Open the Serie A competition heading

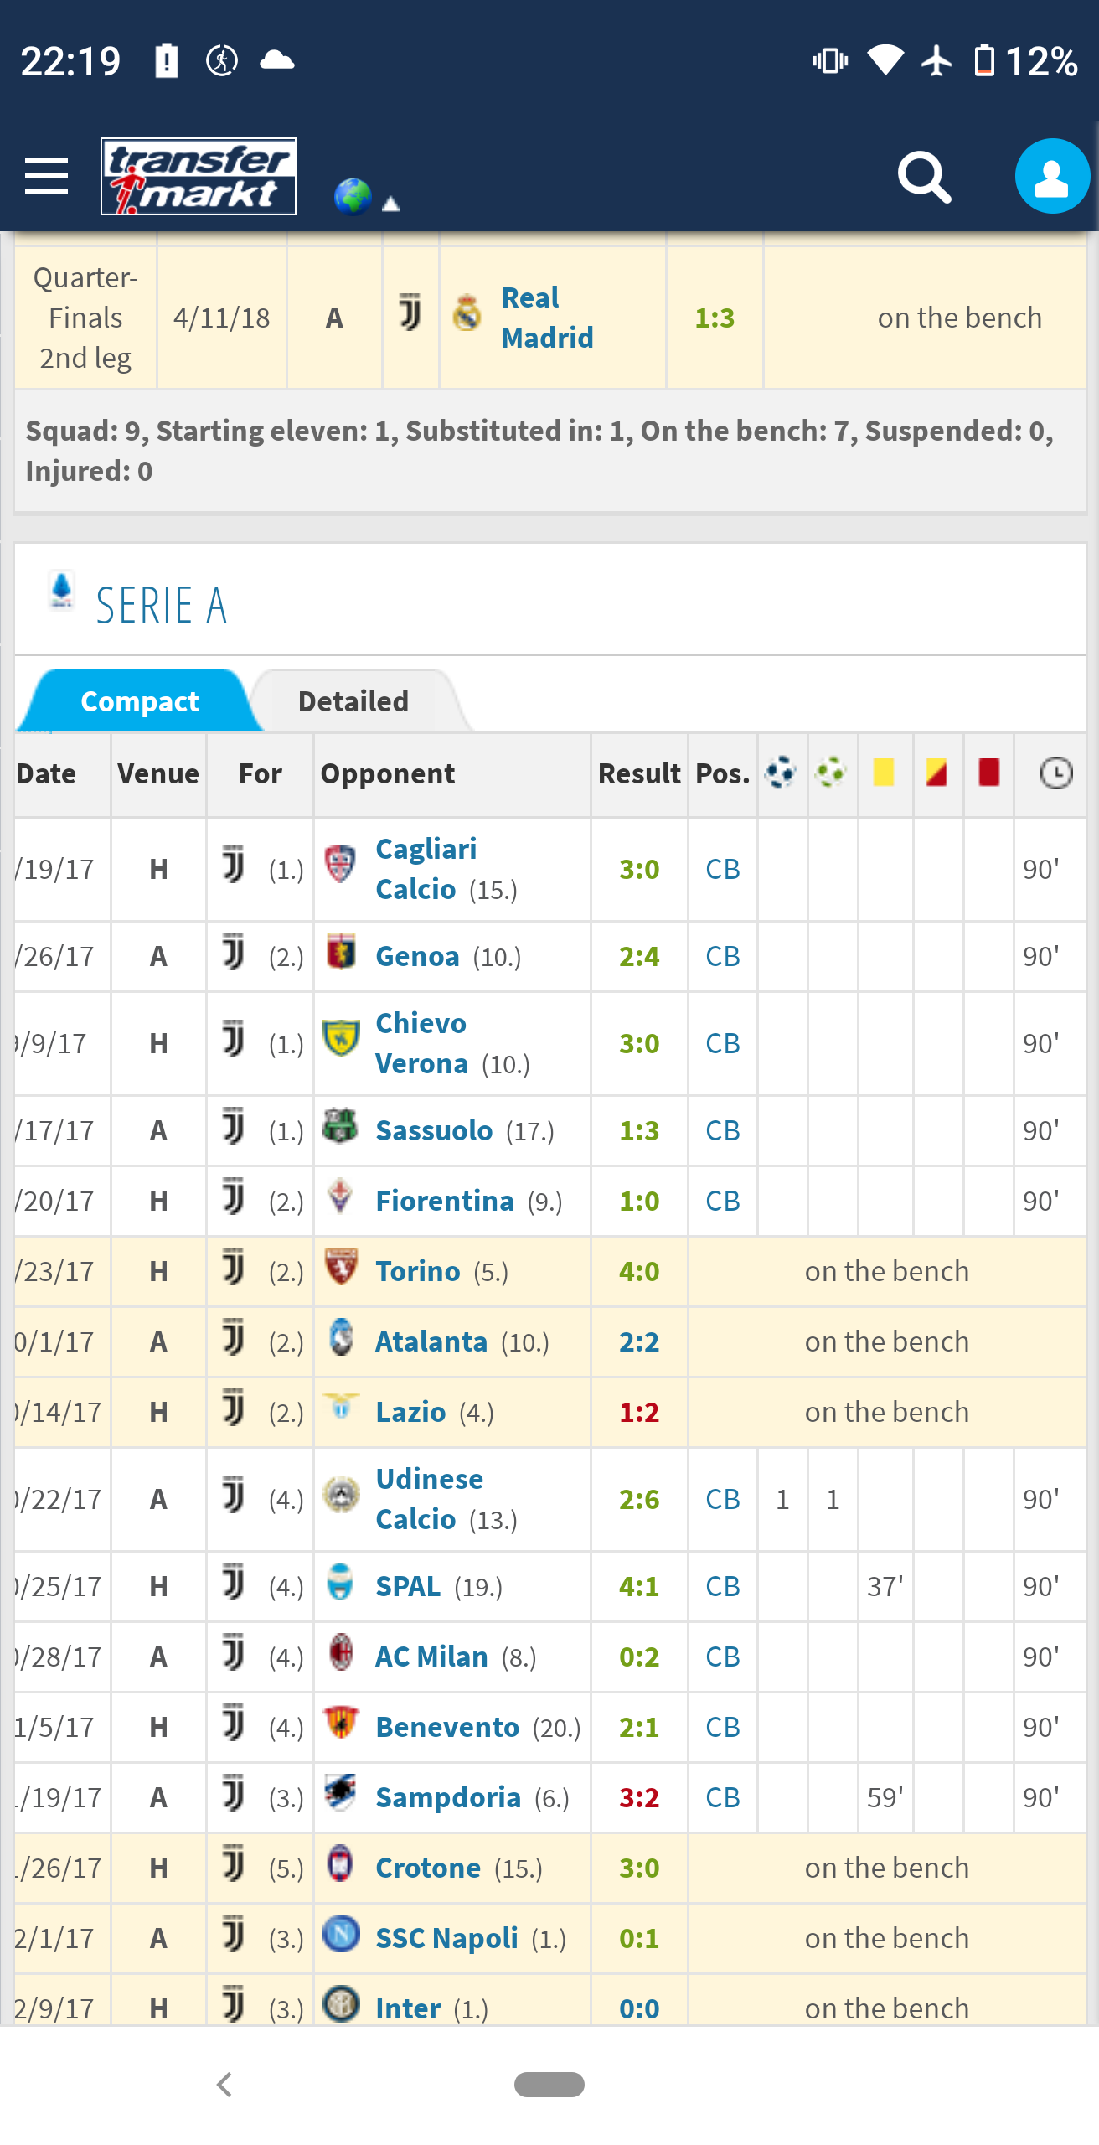click(x=161, y=605)
